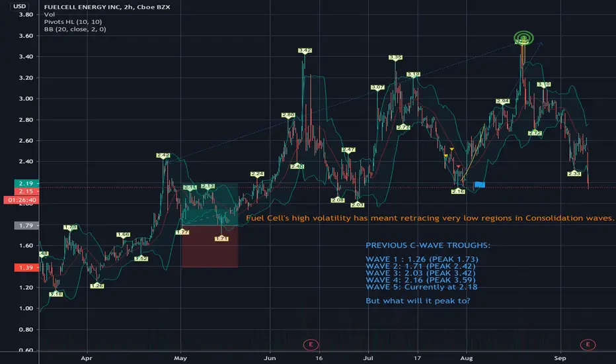The height and width of the screenshot is (364, 616).
Task: Click the gray 1.79 price axis label
Action: click(x=26, y=226)
